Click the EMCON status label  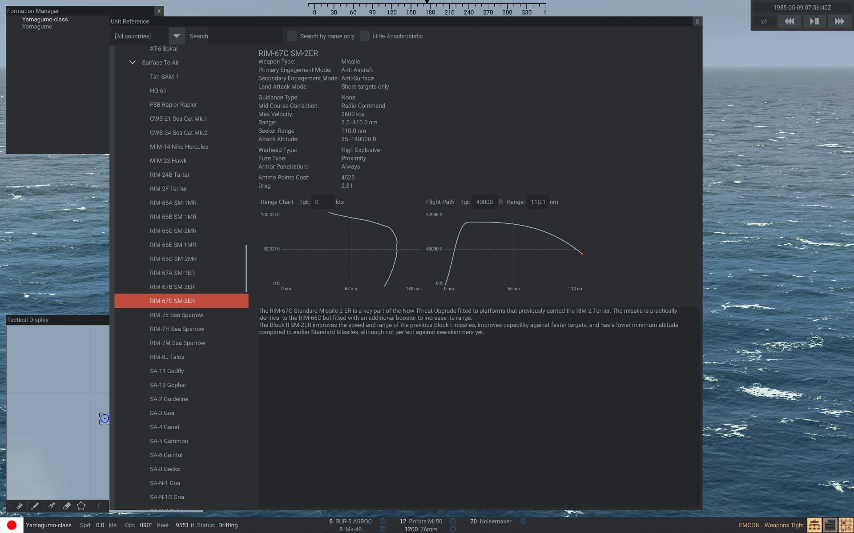point(749,525)
